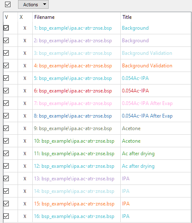Toggle visibility checkbox of row 8
Image resolution: width=192 pixels, height=223 pixels.
(6, 116)
